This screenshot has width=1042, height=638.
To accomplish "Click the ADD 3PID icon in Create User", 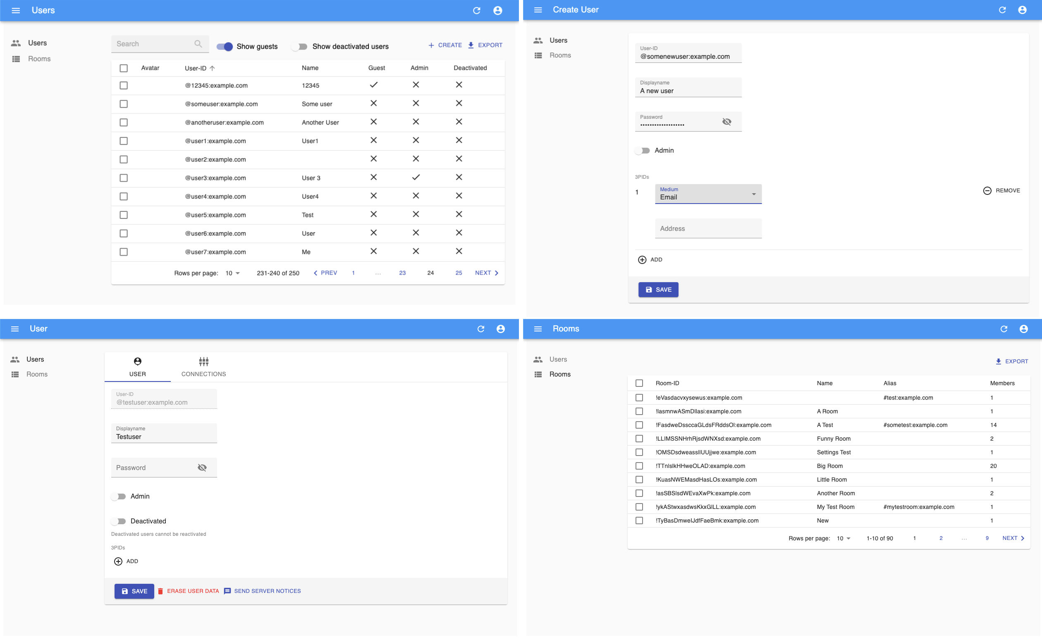I will coord(642,259).
